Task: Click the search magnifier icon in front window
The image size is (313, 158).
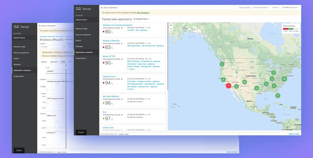Action: coord(102,8)
